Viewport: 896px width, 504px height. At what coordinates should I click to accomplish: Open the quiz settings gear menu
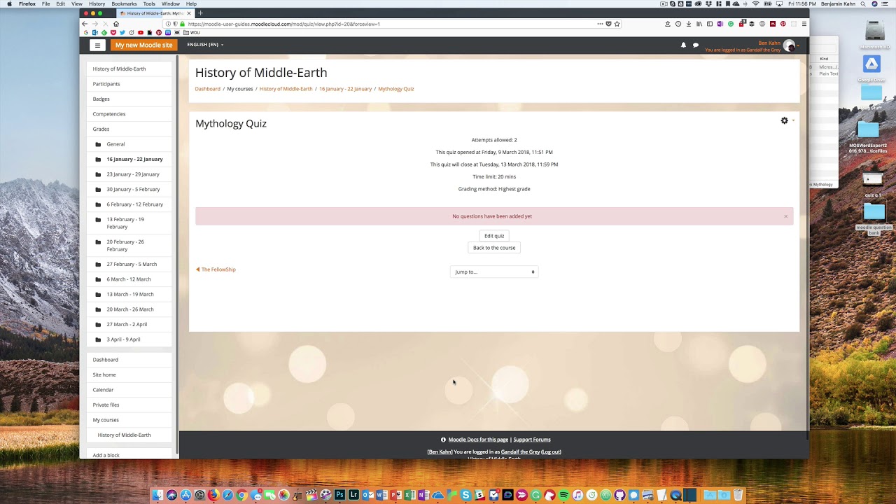(785, 120)
